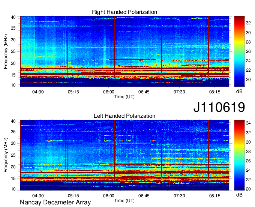Click the lower plot's "Frequency (MHz)" label
Image resolution: width=255 pixels, height=207 pixels.
6,155
